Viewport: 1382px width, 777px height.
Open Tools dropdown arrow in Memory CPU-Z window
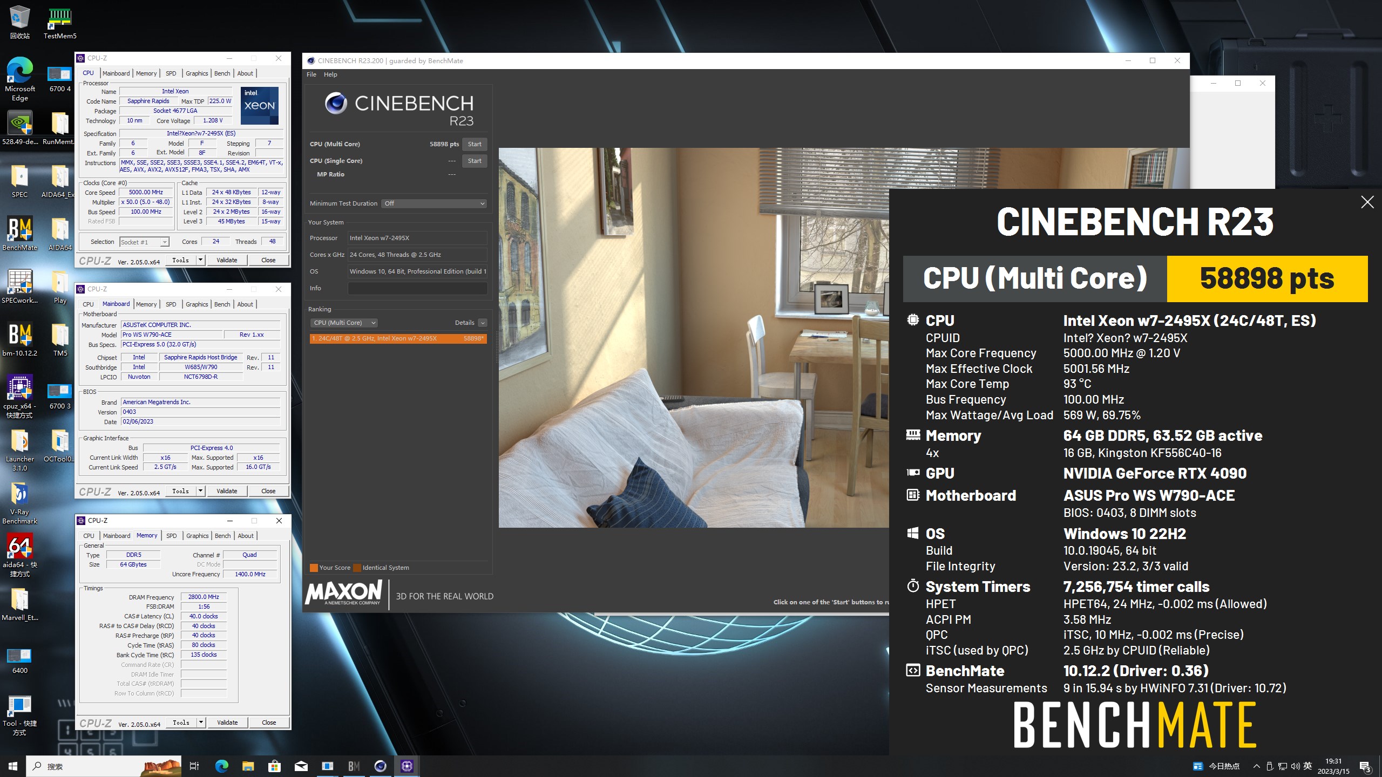(x=201, y=723)
